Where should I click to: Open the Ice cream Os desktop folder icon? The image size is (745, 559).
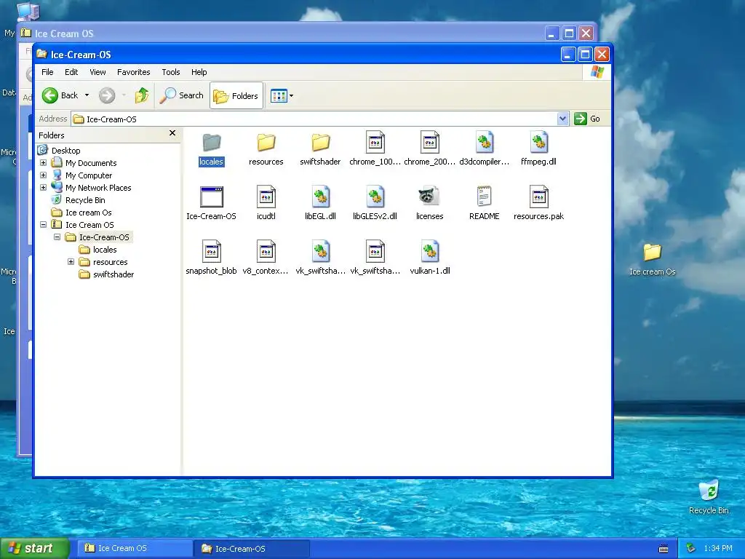click(x=653, y=253)
